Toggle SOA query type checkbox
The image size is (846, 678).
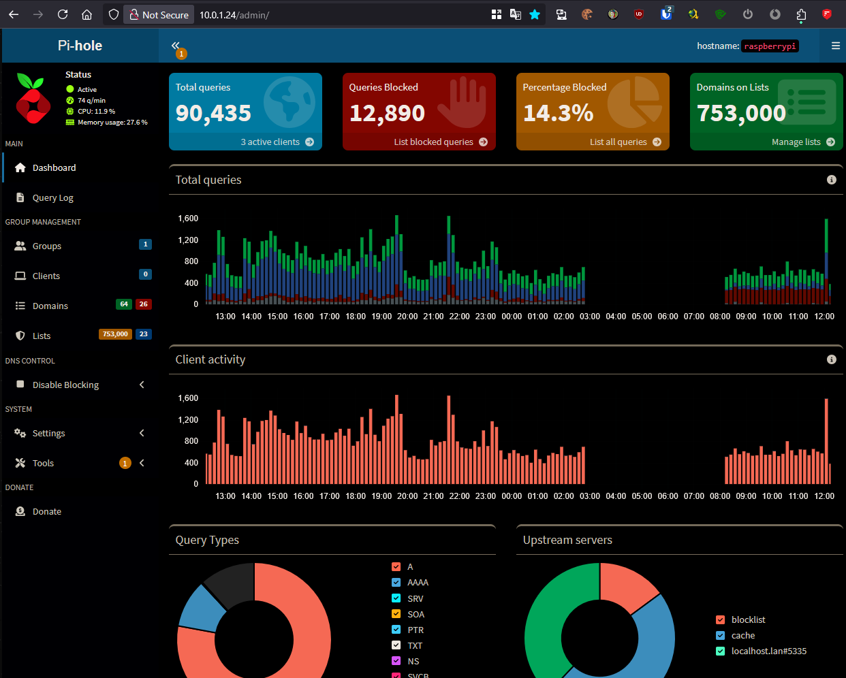coord(396,614)
